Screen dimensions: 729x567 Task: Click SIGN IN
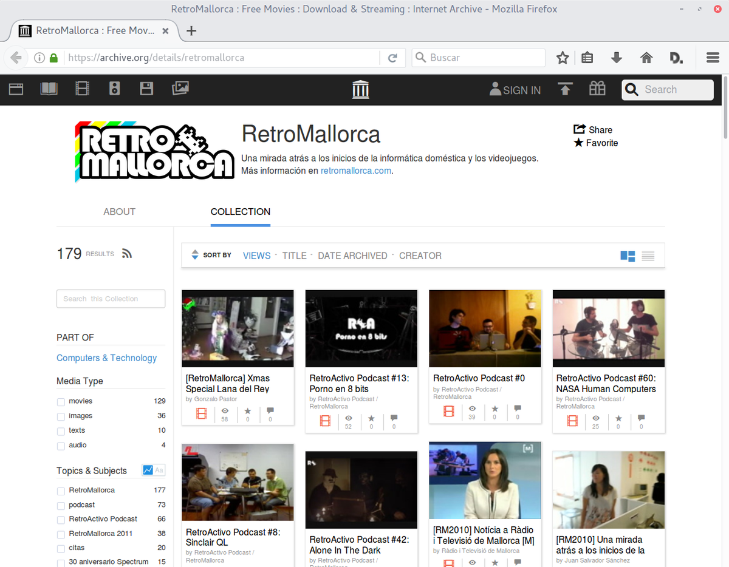[515, 90]
